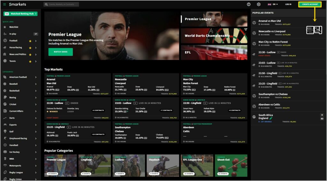Select the Premier League banner tab
327x181 pixels.
tap(214, 19)
